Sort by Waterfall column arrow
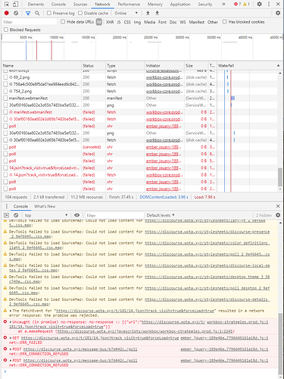Viewport: 284px width, 379px height. [x=278, y=65]
